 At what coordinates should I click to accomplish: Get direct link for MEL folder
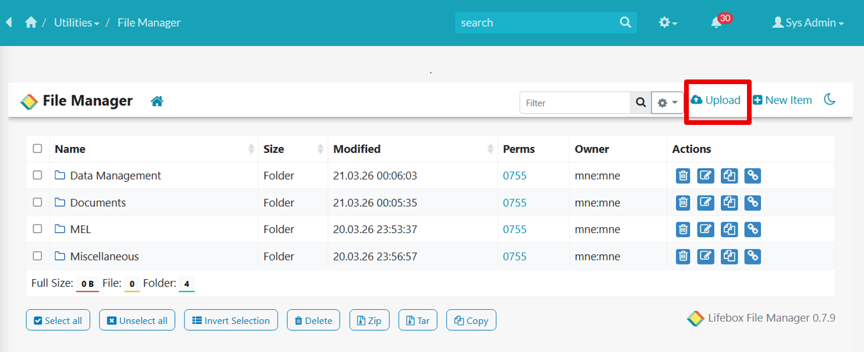point(753,229)
